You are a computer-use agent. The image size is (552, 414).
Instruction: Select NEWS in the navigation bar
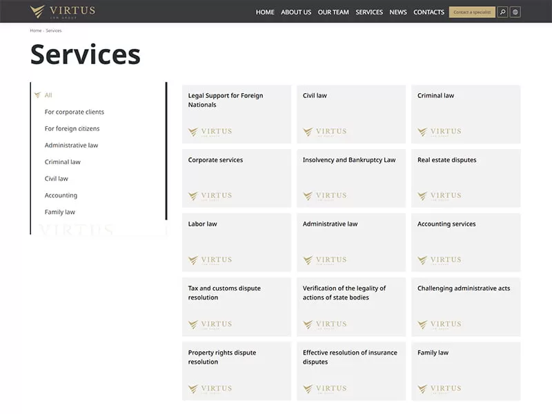point(397,12)
